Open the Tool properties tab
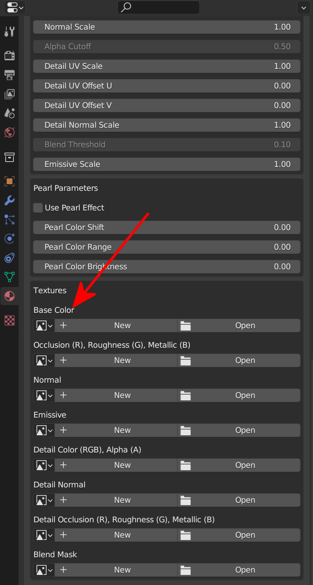Screen dimensions: 313x585 coord(9,32)
